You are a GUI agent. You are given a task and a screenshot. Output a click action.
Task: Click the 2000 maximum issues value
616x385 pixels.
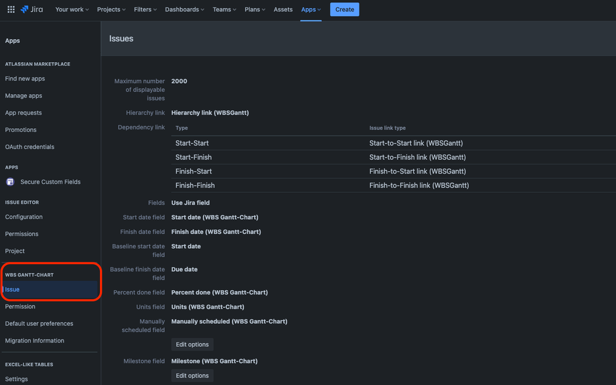(x=179, y=81)
